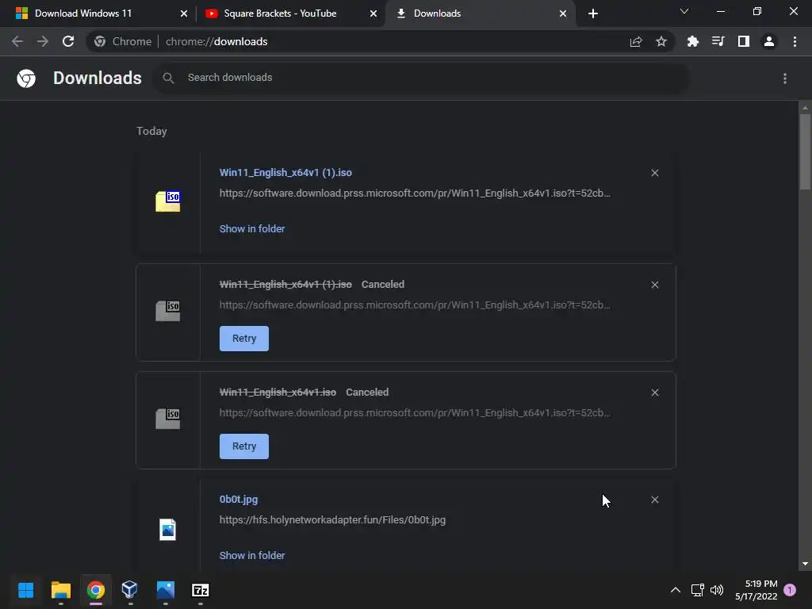Go back using the browser back arrow
This screenshot has height=609, width=812.
click(17, 41)
